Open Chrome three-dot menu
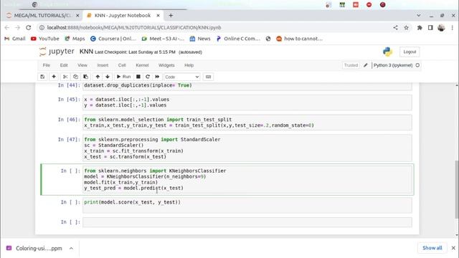 click(x=453, y=27)
